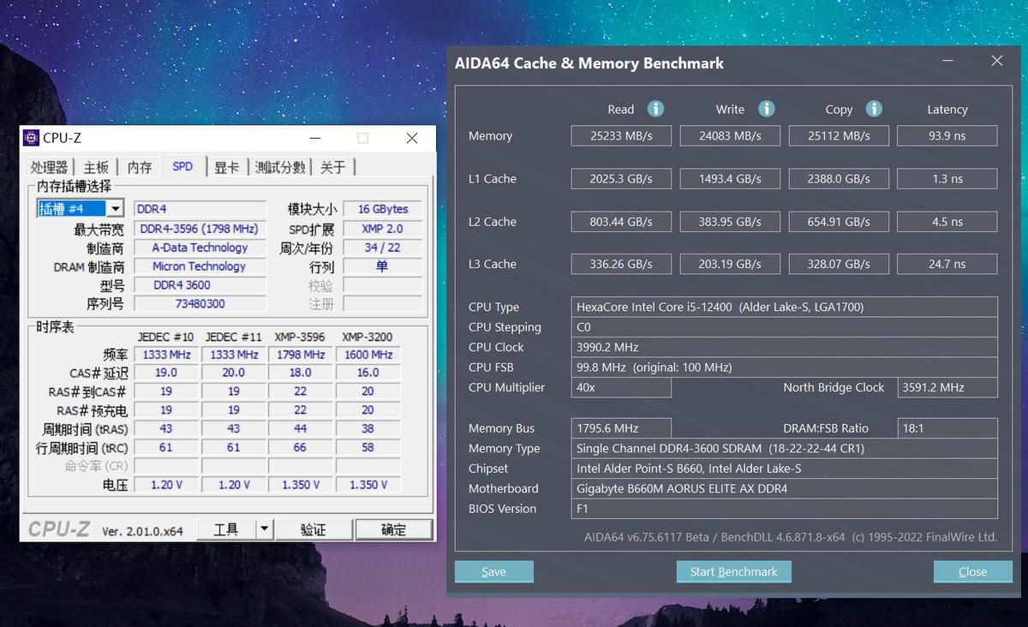Open the 显卡 (Graphics) tab
Screen dimensions: 1028x627
226,167
